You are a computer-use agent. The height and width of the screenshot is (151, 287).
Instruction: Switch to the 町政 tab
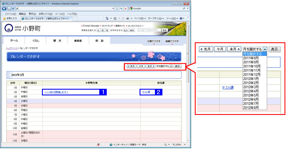[99, 41]
